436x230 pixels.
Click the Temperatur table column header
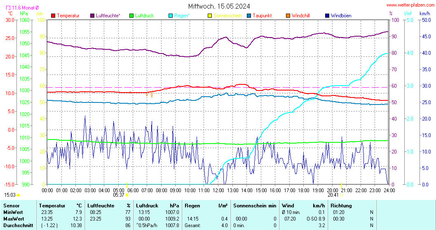point(52,206)
